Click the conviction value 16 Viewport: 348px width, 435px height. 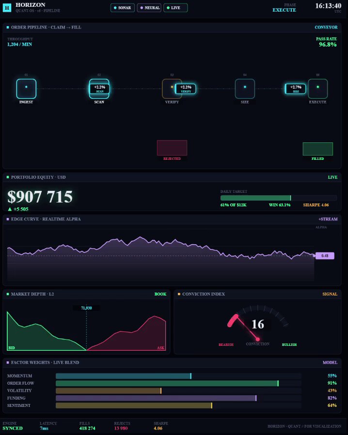click(x=257, y=324)
